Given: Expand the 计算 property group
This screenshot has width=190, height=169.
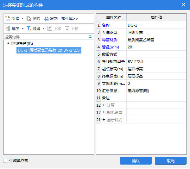Looking at the screenshot, I should click(104, 105).
